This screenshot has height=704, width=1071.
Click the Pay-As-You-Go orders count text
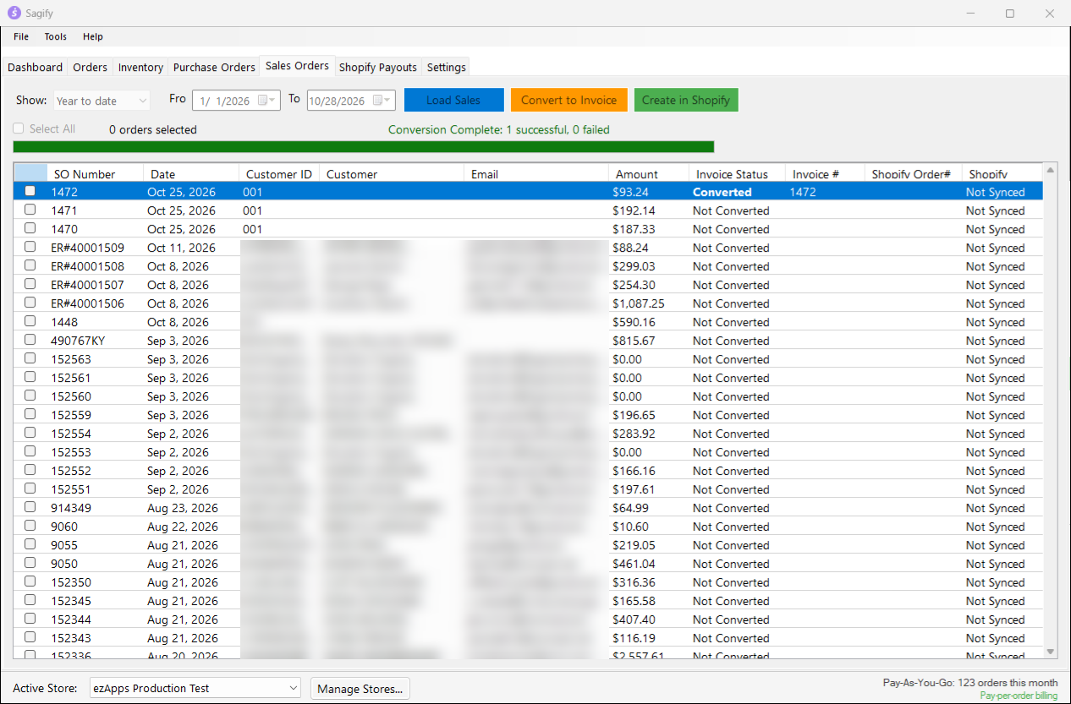tap(970, 683)
